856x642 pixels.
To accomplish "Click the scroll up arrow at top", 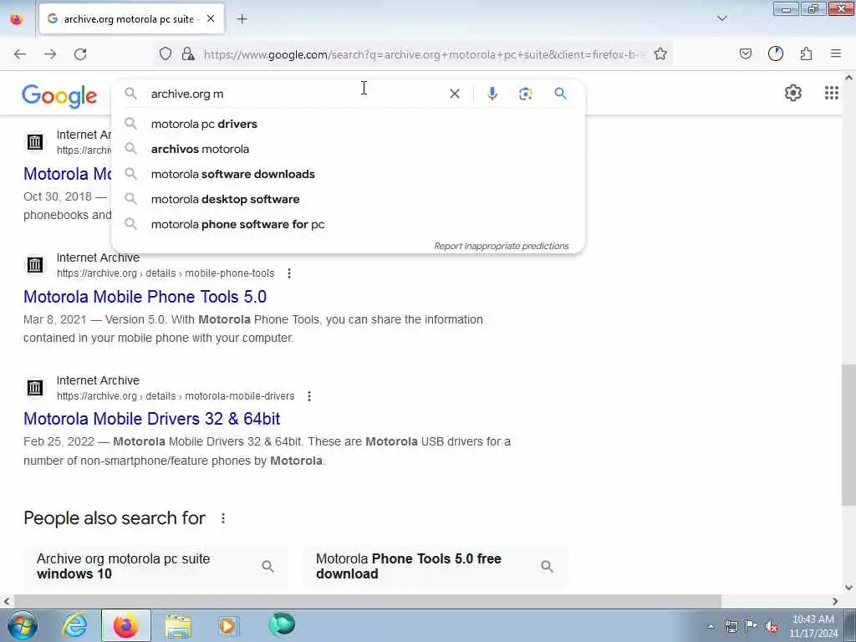I will pos(848,78).
